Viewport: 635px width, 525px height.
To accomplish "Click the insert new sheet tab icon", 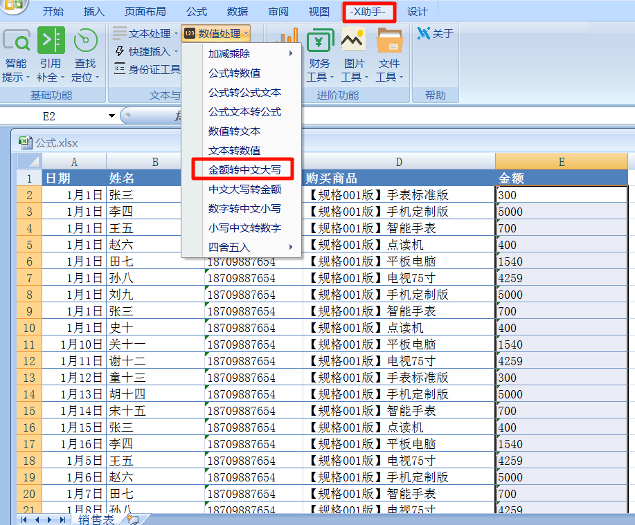I will click(132, 519).
